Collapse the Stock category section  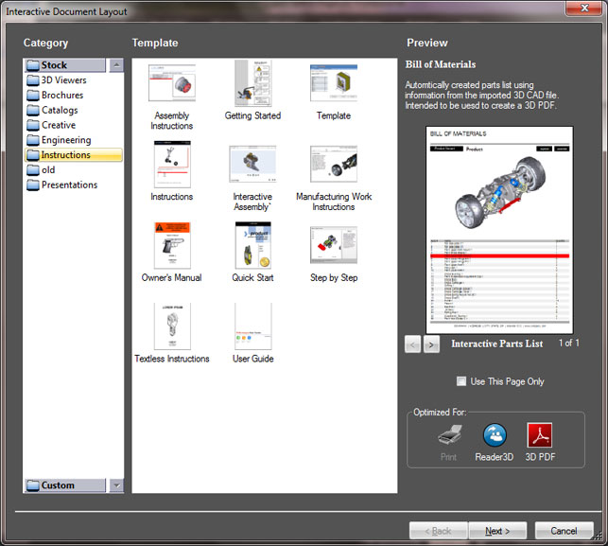pos(116,65)
